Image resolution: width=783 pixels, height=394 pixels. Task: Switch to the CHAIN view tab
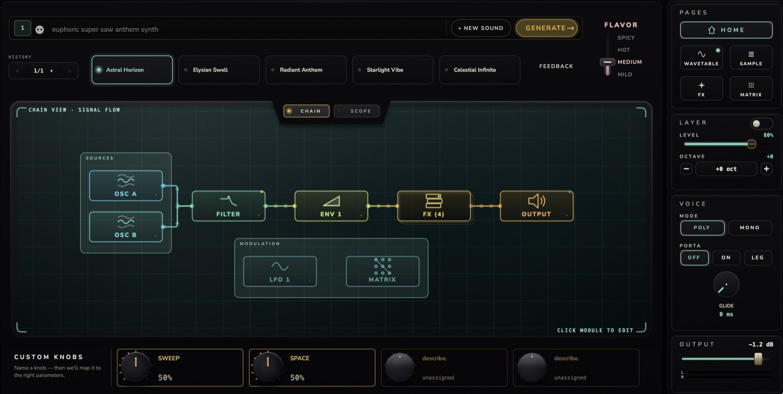pyautogui.click(x=306, y=111)
